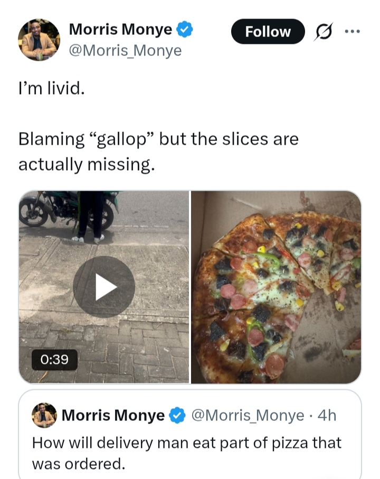Screen dimensions: 380x479
Task: Open the quoted tweet's Morris Monye name
Action: (113, 416)
